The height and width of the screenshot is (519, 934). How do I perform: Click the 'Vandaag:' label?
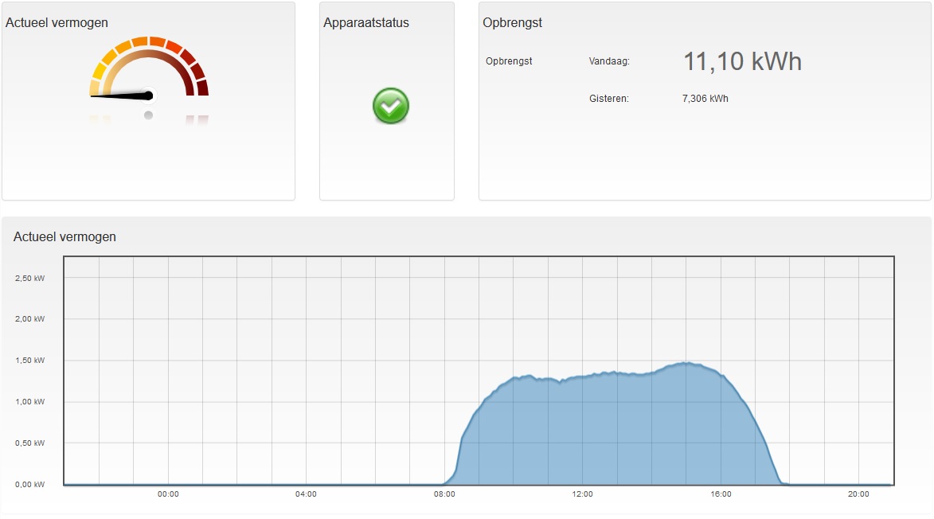click(x=609, y=61)
